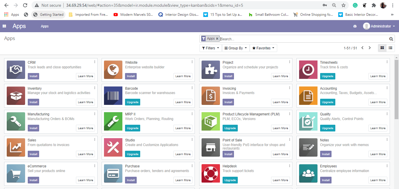Click the Studio tools icon
The height and width of the screenshot is (189, 399).
113,148
